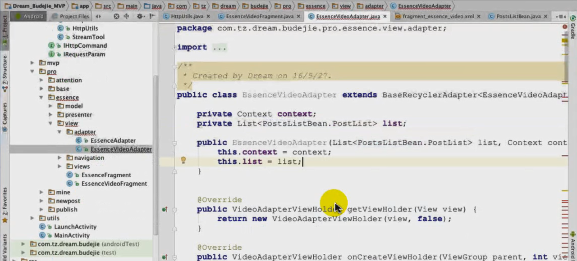This screenshot has width=577, height=261.
Task: Select MainActivity class in tree
Action: click(72, 235)
